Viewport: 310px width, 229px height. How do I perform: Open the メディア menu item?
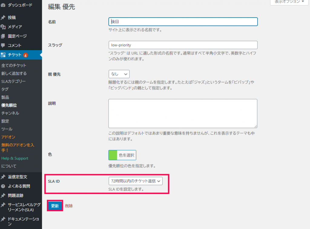pos(15,27)
